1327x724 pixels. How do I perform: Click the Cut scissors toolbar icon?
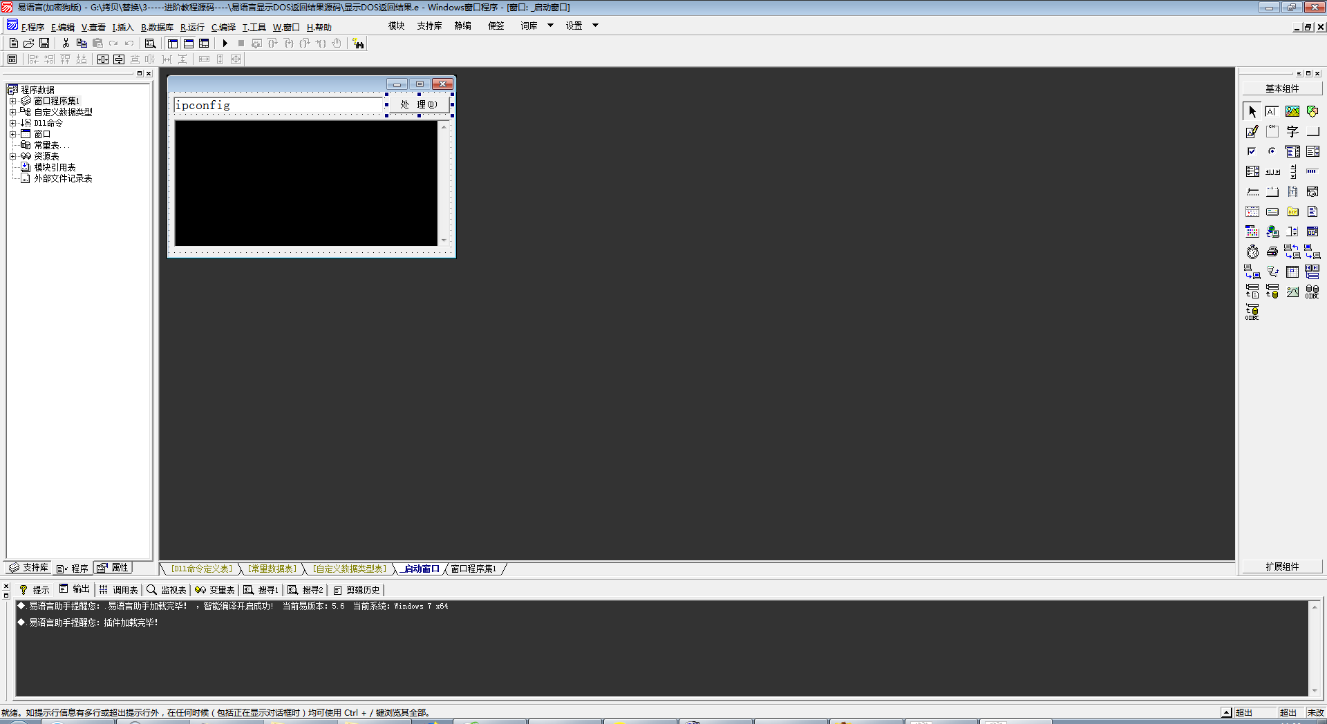click(x=66, y=44)
